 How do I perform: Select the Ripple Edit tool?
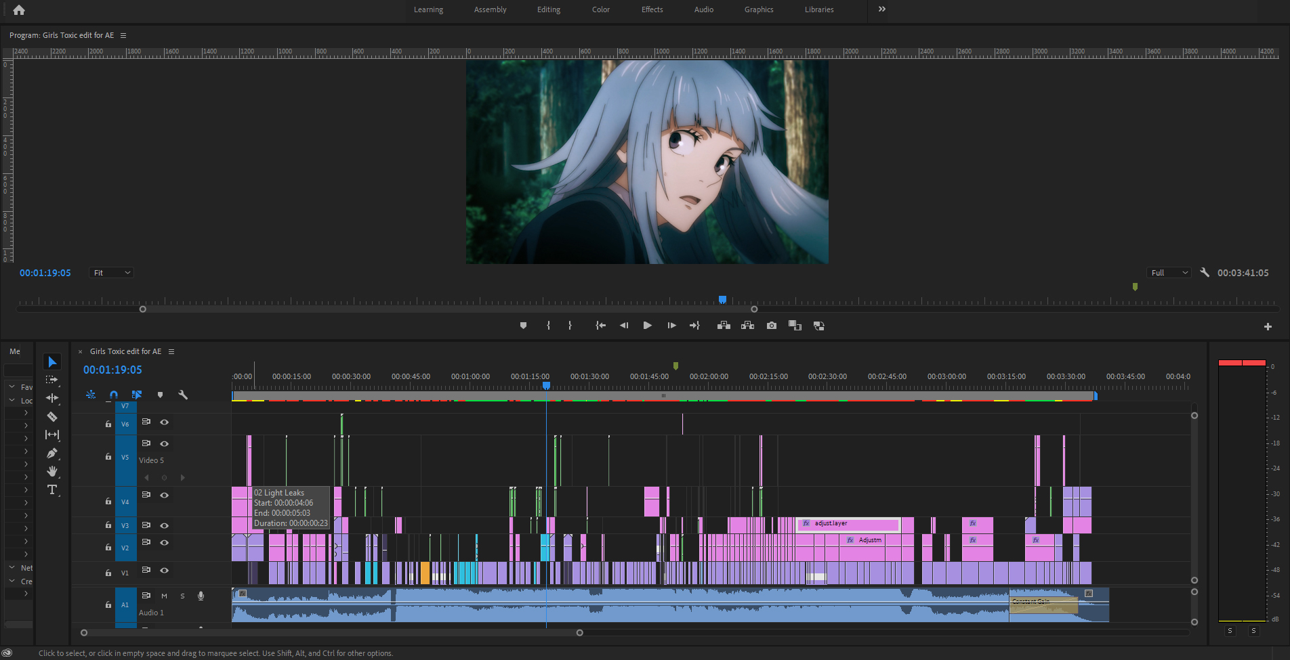point(52,398)
